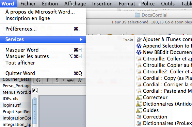This screenshot has width=192, height=127.
Task: Open underline style dropdown arrow
Action: click(63, 80)
